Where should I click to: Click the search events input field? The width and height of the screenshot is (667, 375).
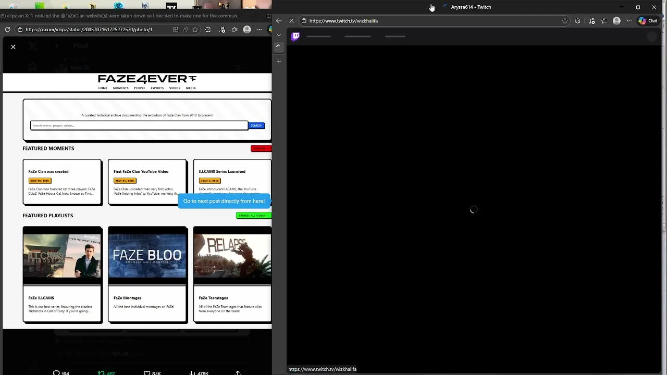(139, 126)
